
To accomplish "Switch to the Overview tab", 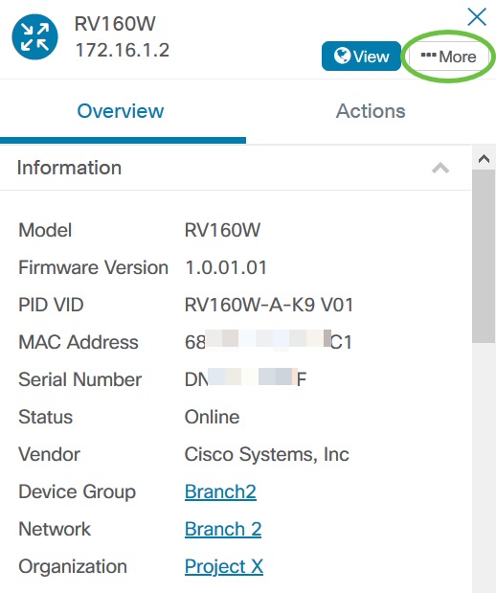I will (x=121, y=111).
